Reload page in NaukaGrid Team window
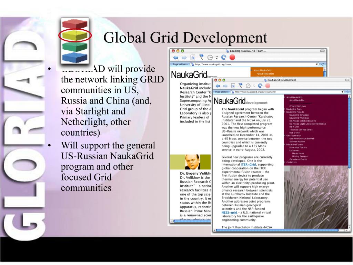The image size is (353, 265). coord(223,58)
